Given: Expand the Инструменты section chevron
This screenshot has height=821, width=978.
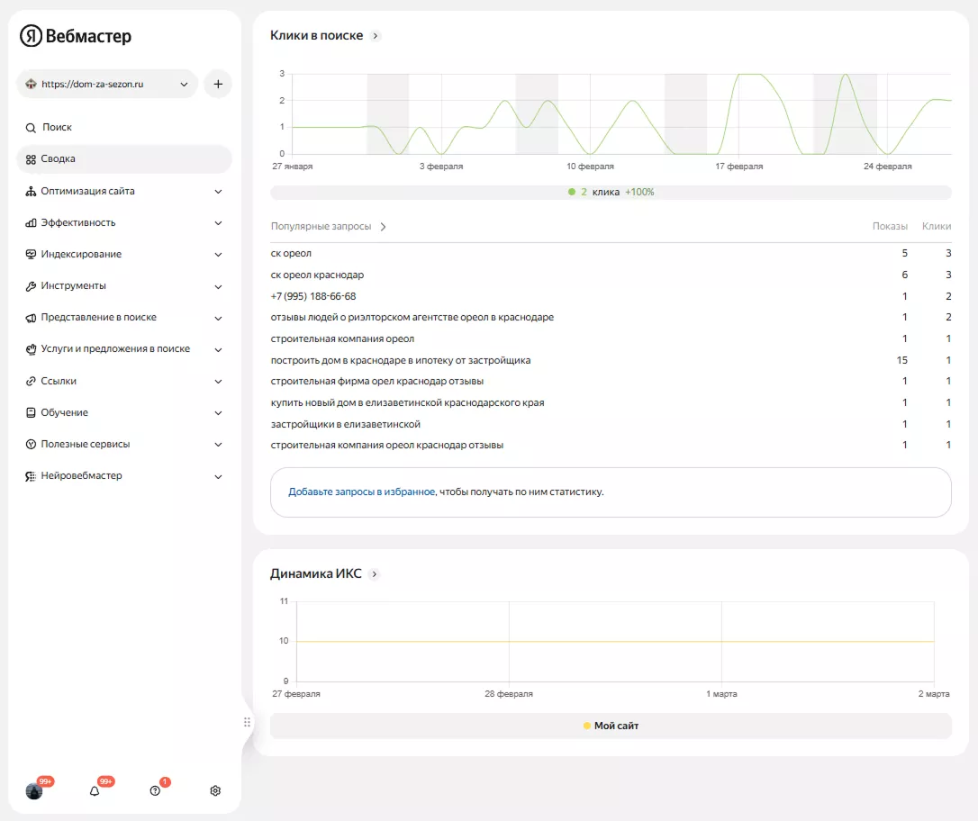Looking at the screenshot, I should point(218,287).
